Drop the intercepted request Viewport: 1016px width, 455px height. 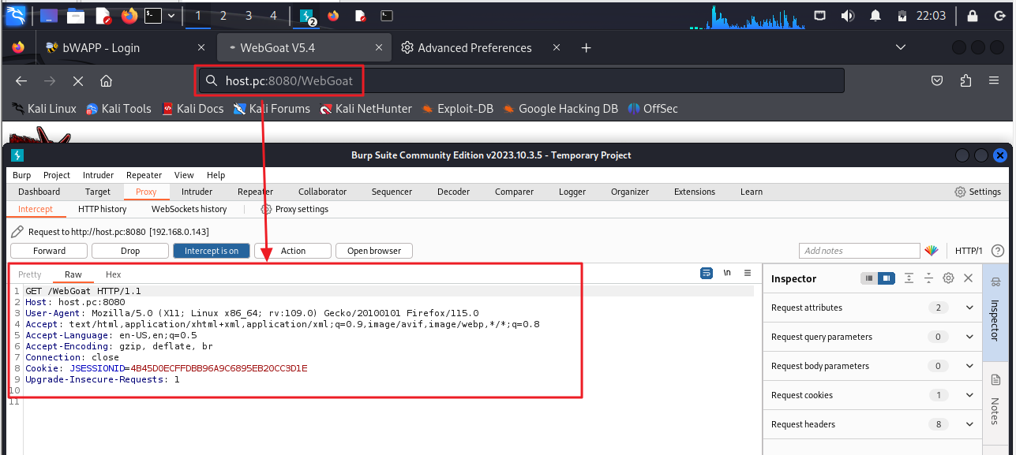[x=130, y=251]
